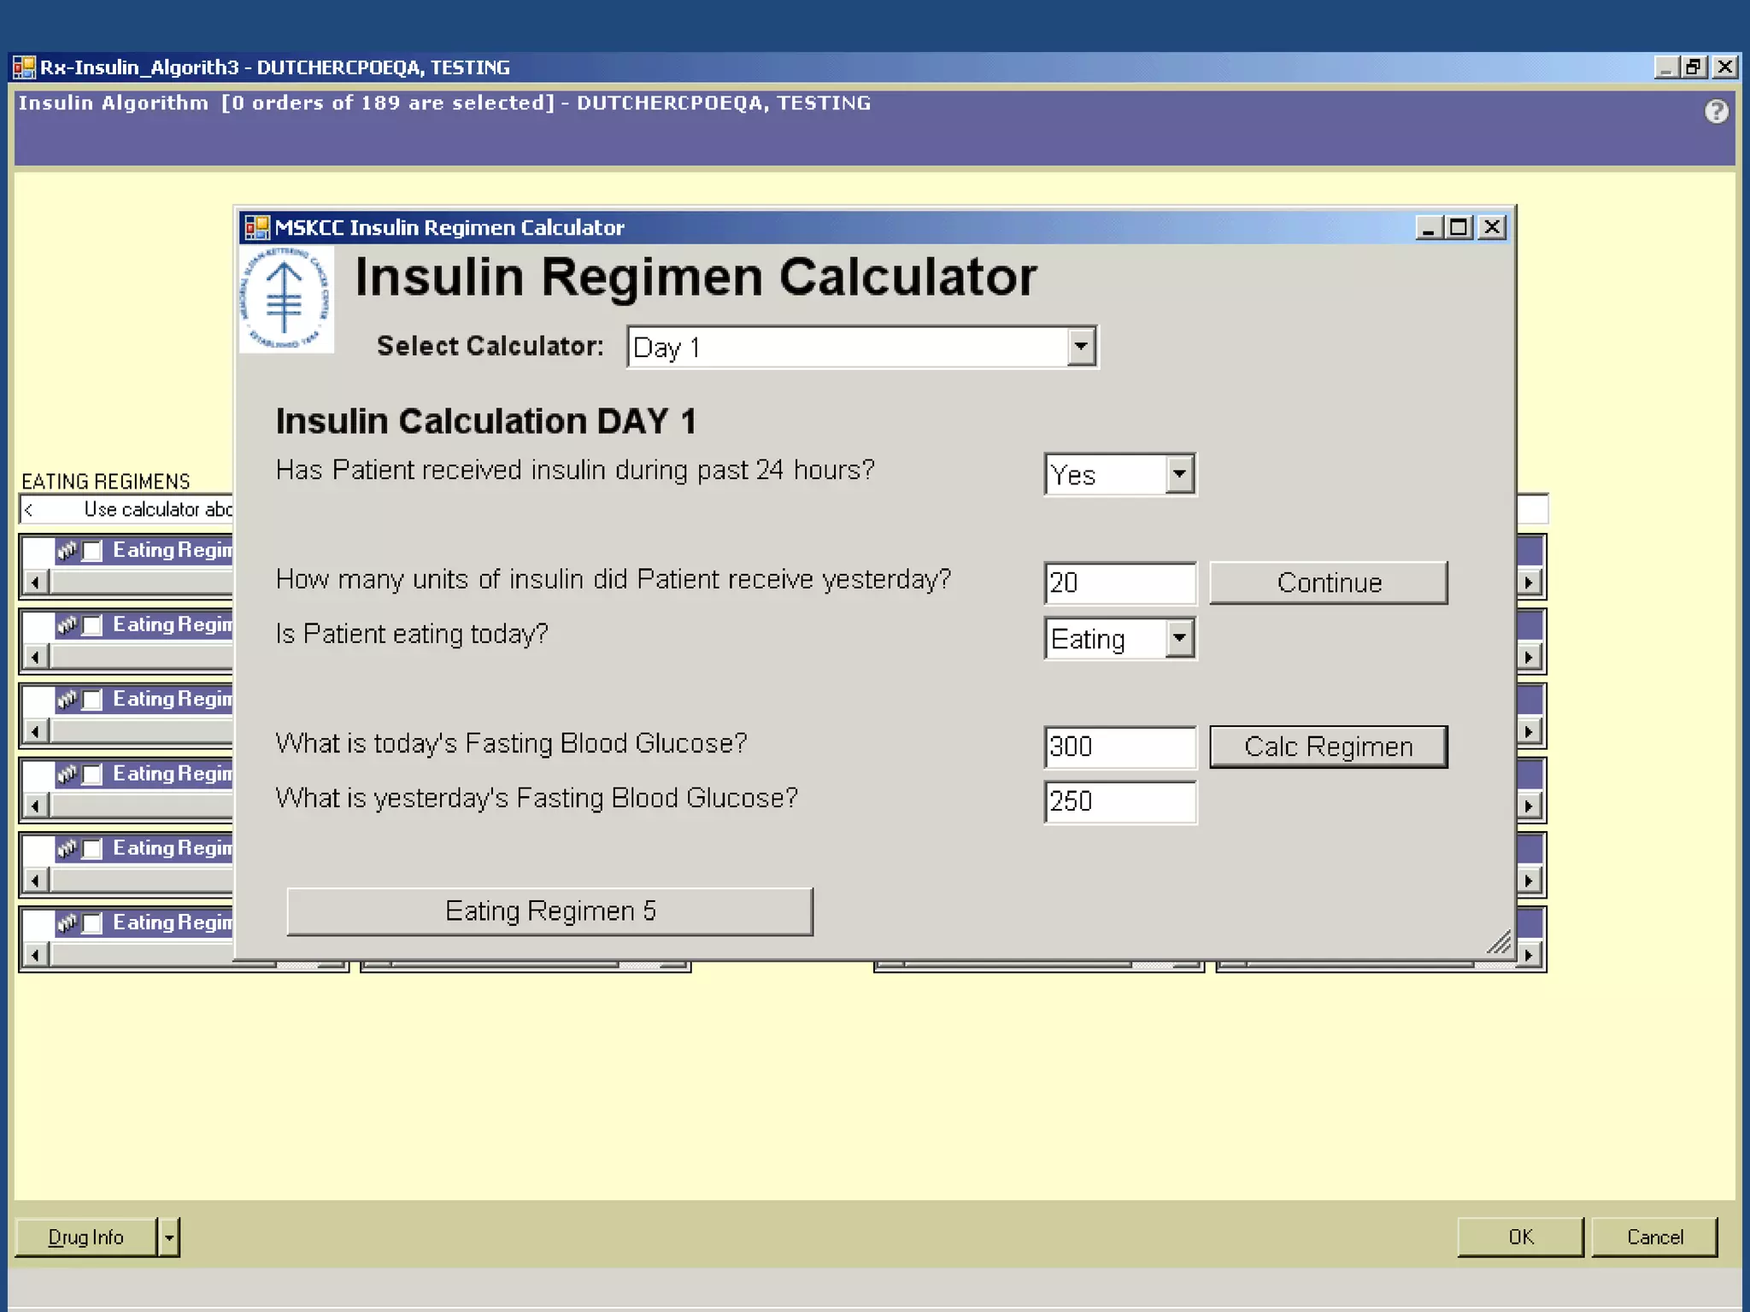Click Cancel in the Insulin Algorithm window
This screenshot has height=1312, width=1750.
(x=1654, y=1237)
